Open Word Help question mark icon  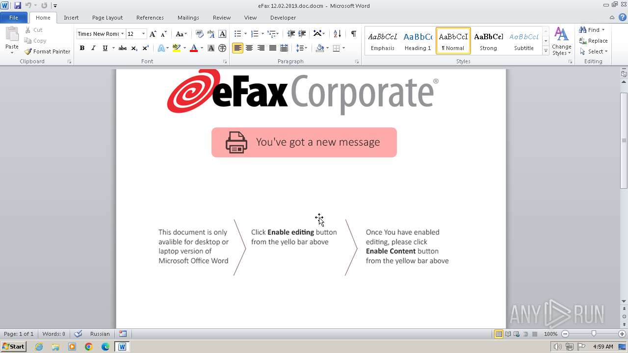pyautogui.click(x=622, y=18)
